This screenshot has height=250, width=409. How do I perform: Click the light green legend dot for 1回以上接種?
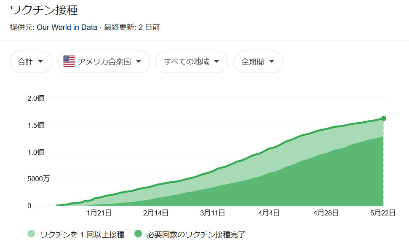[31, 234]
